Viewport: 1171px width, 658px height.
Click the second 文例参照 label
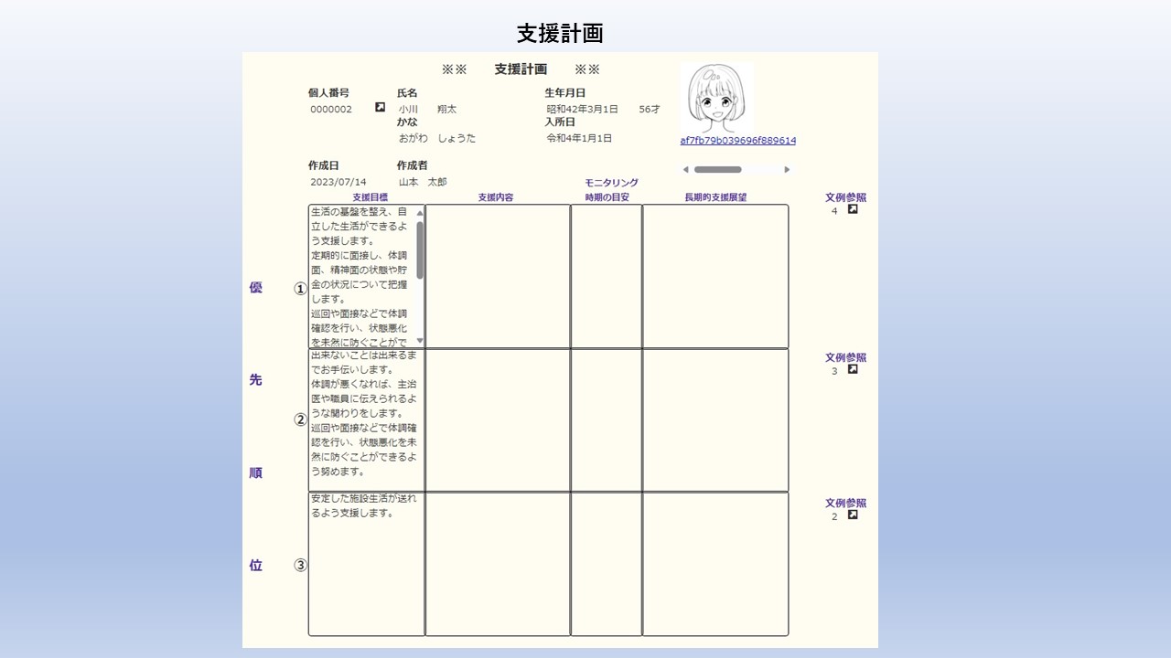[845, 358]
